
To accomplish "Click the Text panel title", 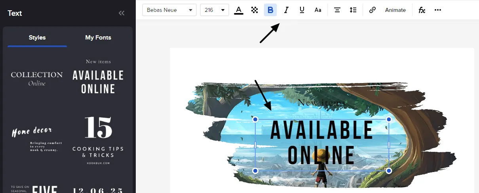I will point(15,13).
